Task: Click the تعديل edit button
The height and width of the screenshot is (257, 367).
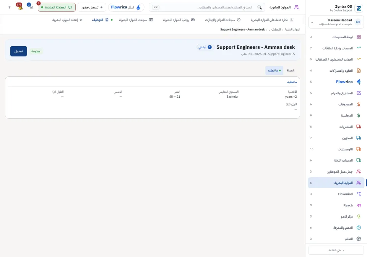Action: (x=18, y=51)
